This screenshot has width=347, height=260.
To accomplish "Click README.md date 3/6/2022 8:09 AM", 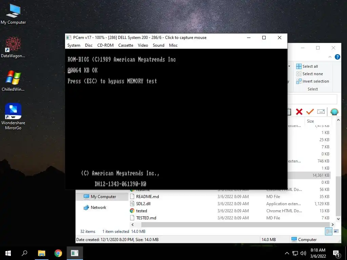I will 233,197.
